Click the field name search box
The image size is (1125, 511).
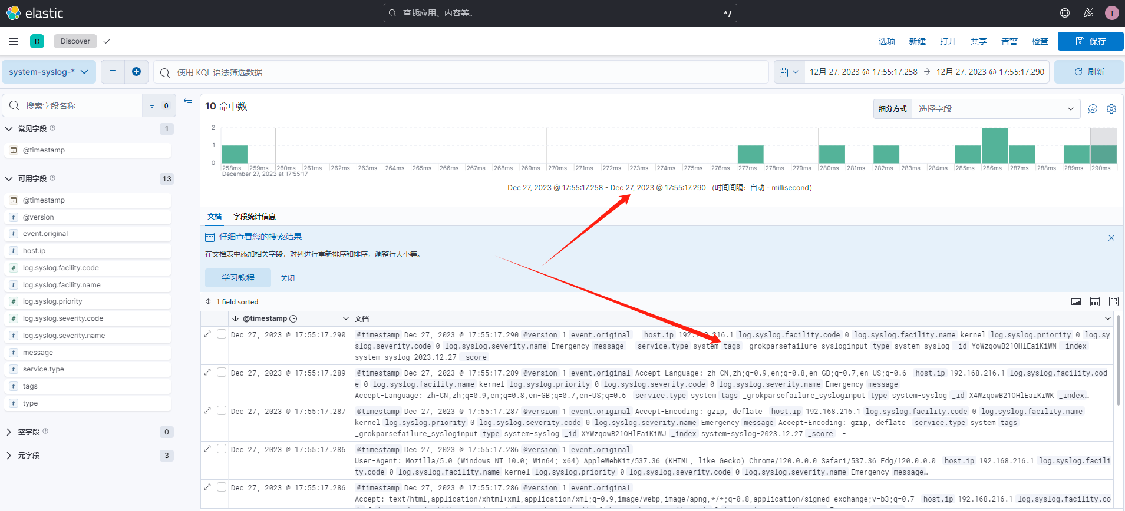[x=72, y=106]
